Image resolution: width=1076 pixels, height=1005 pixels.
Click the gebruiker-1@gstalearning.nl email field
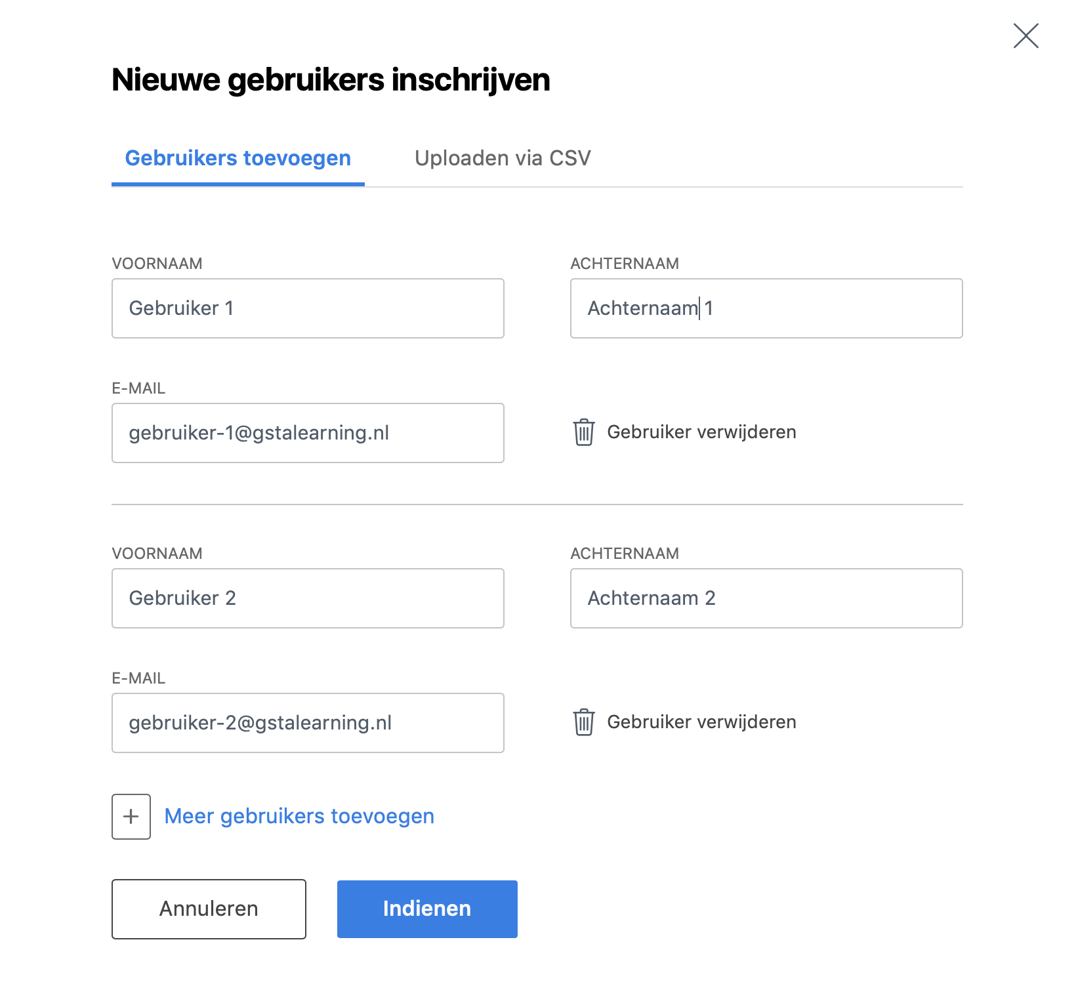click(308, 433)
